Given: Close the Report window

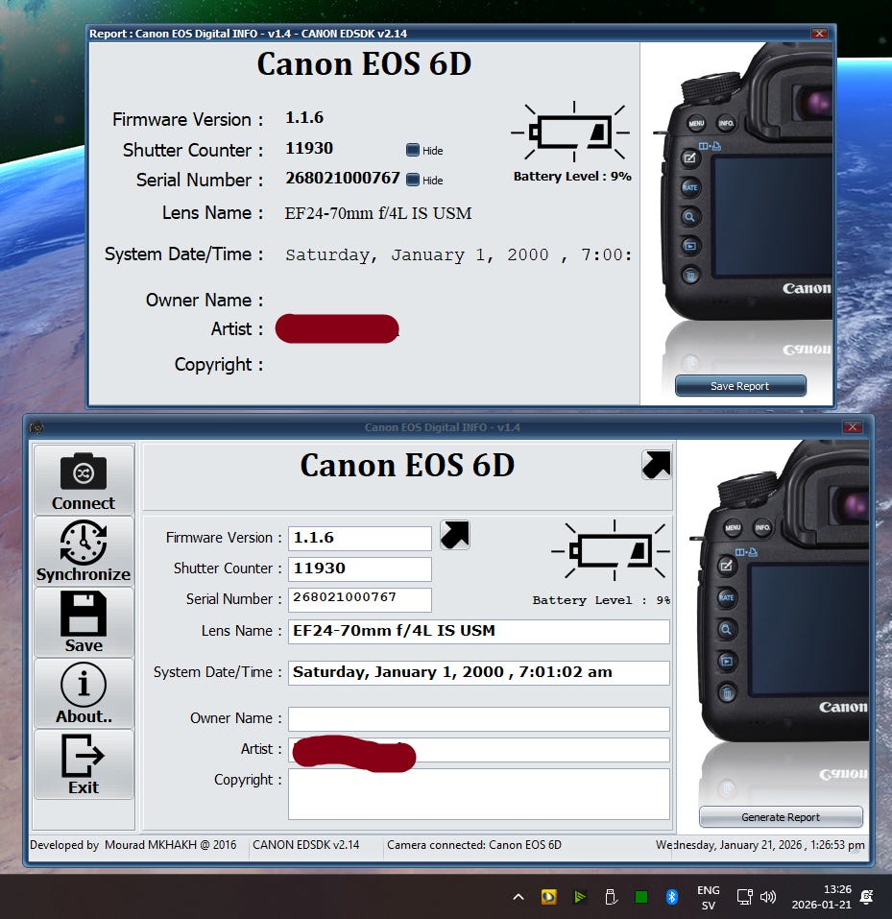Looking at the screenshot, I should (x=819, y=34).
